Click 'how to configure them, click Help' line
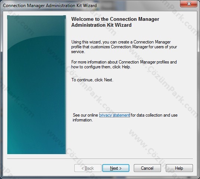This screenshot has height=179, width=200. [101, 67]
